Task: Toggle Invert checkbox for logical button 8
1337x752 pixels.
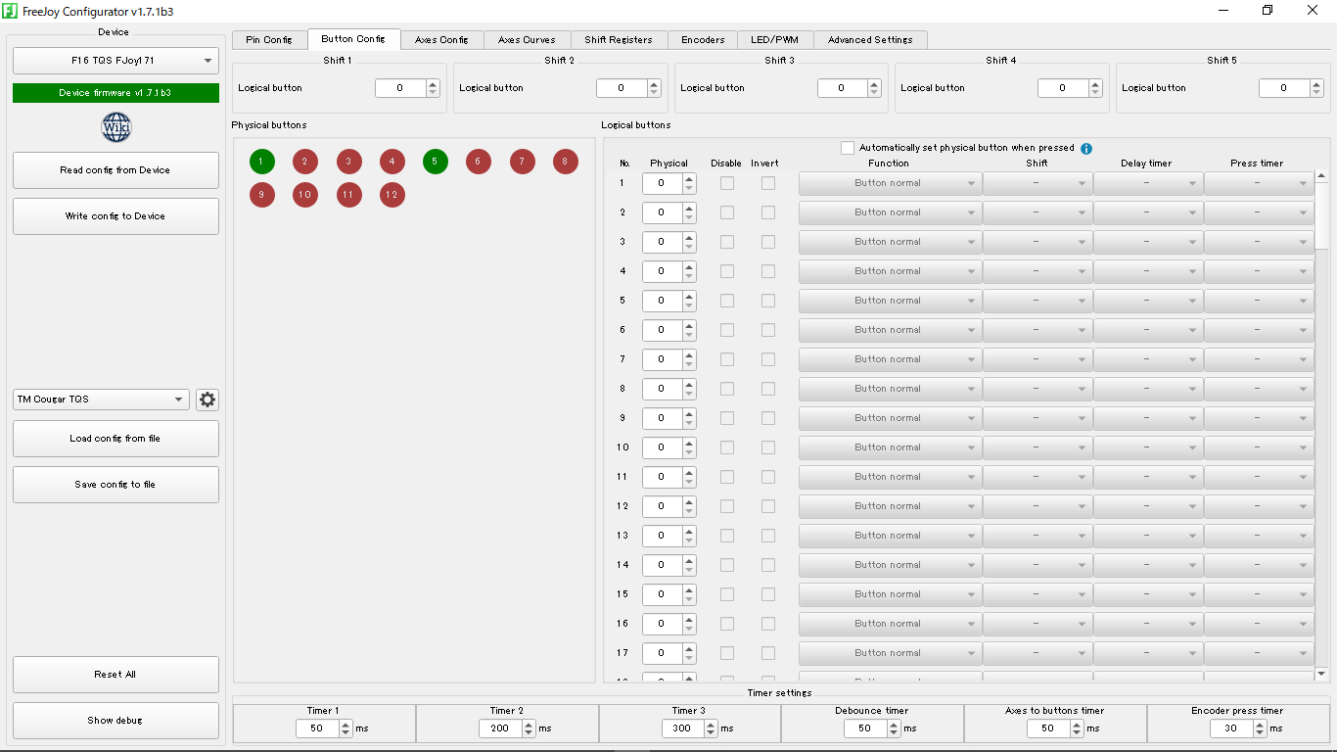Action: (x=768, y=389)
